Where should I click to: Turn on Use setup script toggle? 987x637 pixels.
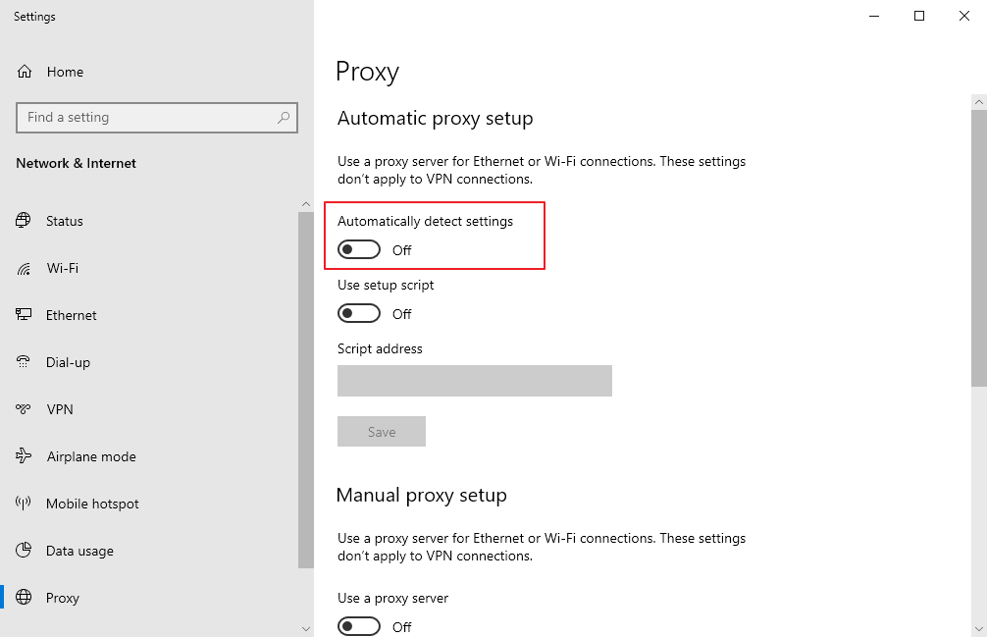358,314
